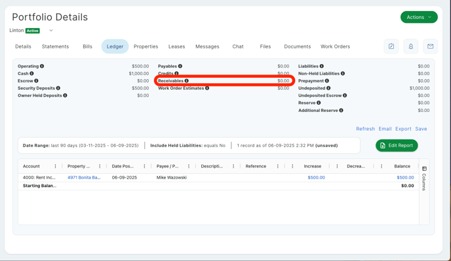Click the $500.00 Increase amount link
Image resolution: width=451 pixels, height=261 pixels.
point(316,177)
